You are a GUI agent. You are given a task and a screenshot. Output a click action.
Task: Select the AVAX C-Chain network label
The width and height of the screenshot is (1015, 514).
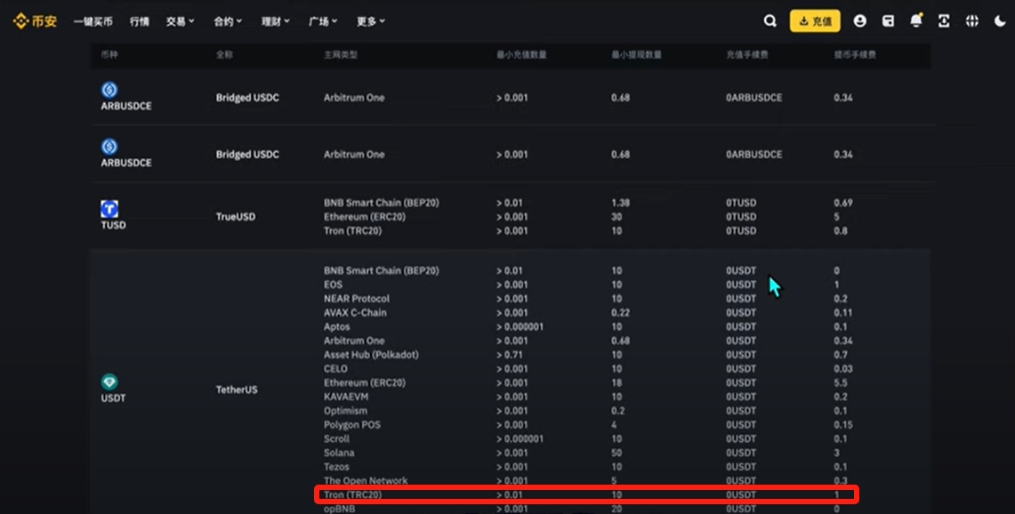point(355,313)
